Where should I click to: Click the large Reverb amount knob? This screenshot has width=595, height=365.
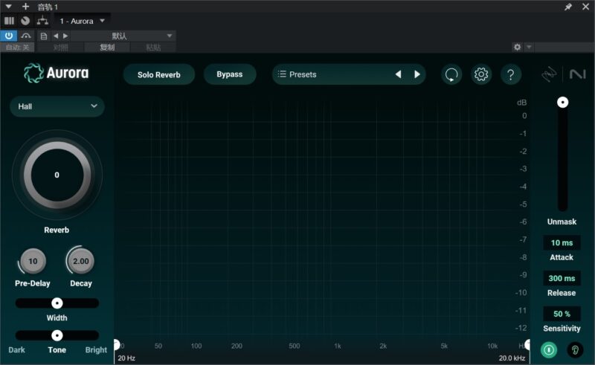point(57,175)
